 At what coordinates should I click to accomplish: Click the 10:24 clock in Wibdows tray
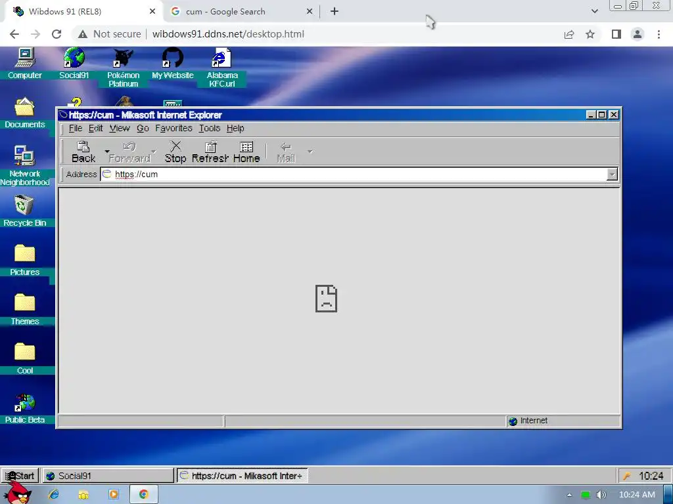pyautogui.click(x=651, y=476)
